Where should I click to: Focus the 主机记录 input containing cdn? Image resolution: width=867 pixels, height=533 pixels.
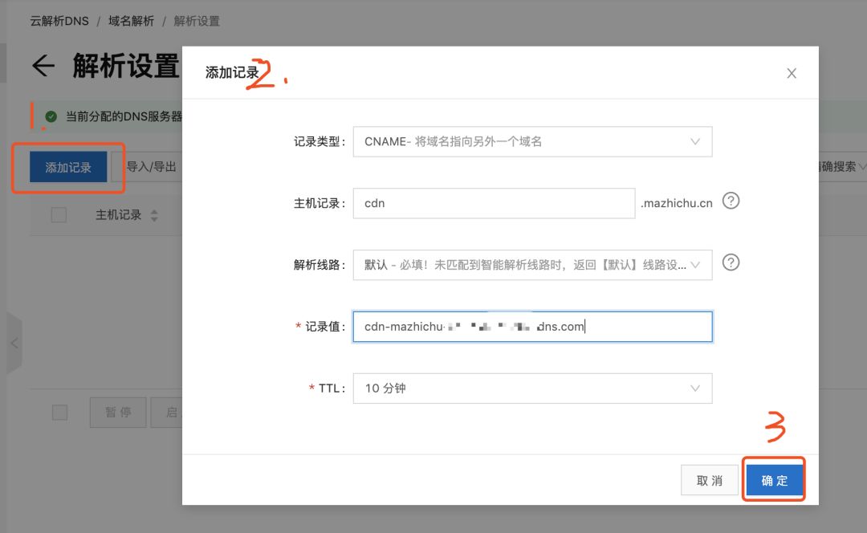point(494,203)
